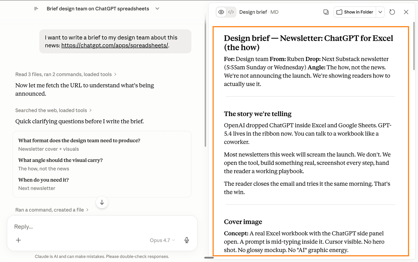Expand "Read 3 files, ran 2 commands" details
Viewport: 418px width, 262px height.
[x=66, y=74]
